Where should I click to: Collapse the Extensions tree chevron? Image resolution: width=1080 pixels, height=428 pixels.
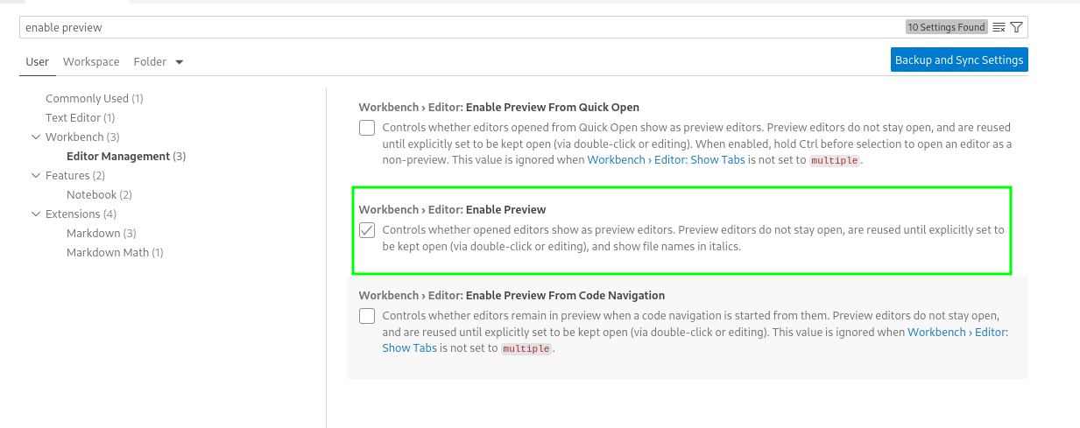36,214
